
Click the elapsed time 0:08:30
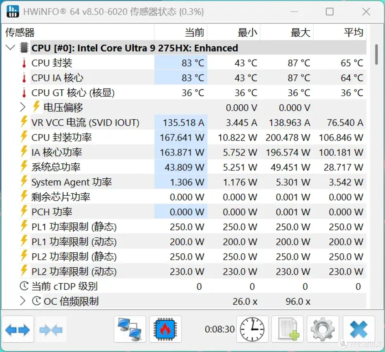click(x=220, y=329)
